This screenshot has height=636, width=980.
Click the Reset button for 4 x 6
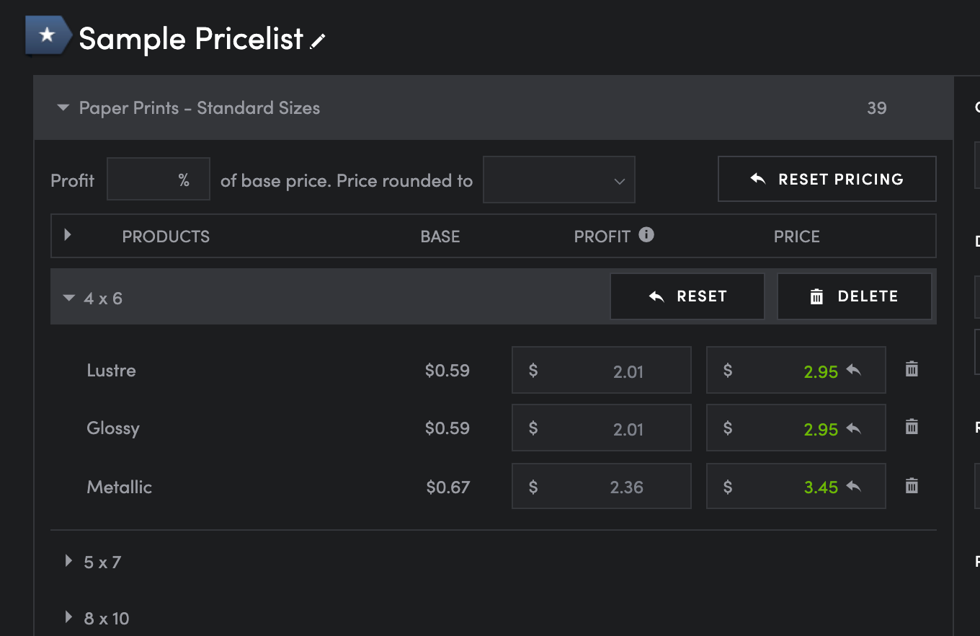(687, 296)
